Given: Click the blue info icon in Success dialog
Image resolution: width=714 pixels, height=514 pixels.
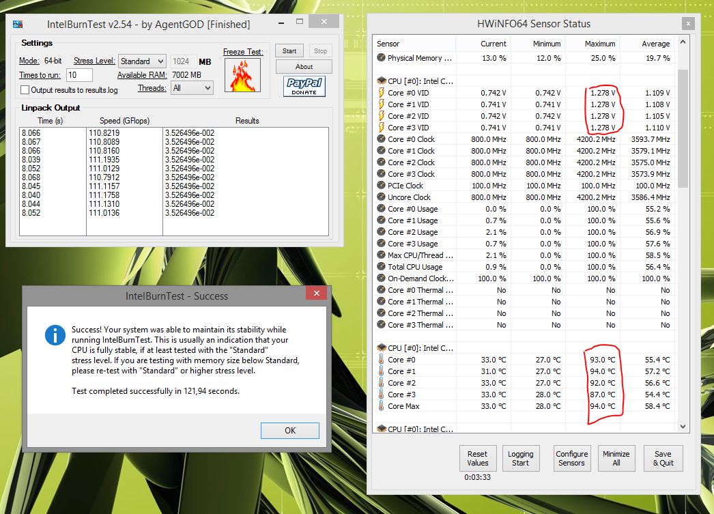Looking at the screenshot, I should pyautogui.click(x=55, y=335).
